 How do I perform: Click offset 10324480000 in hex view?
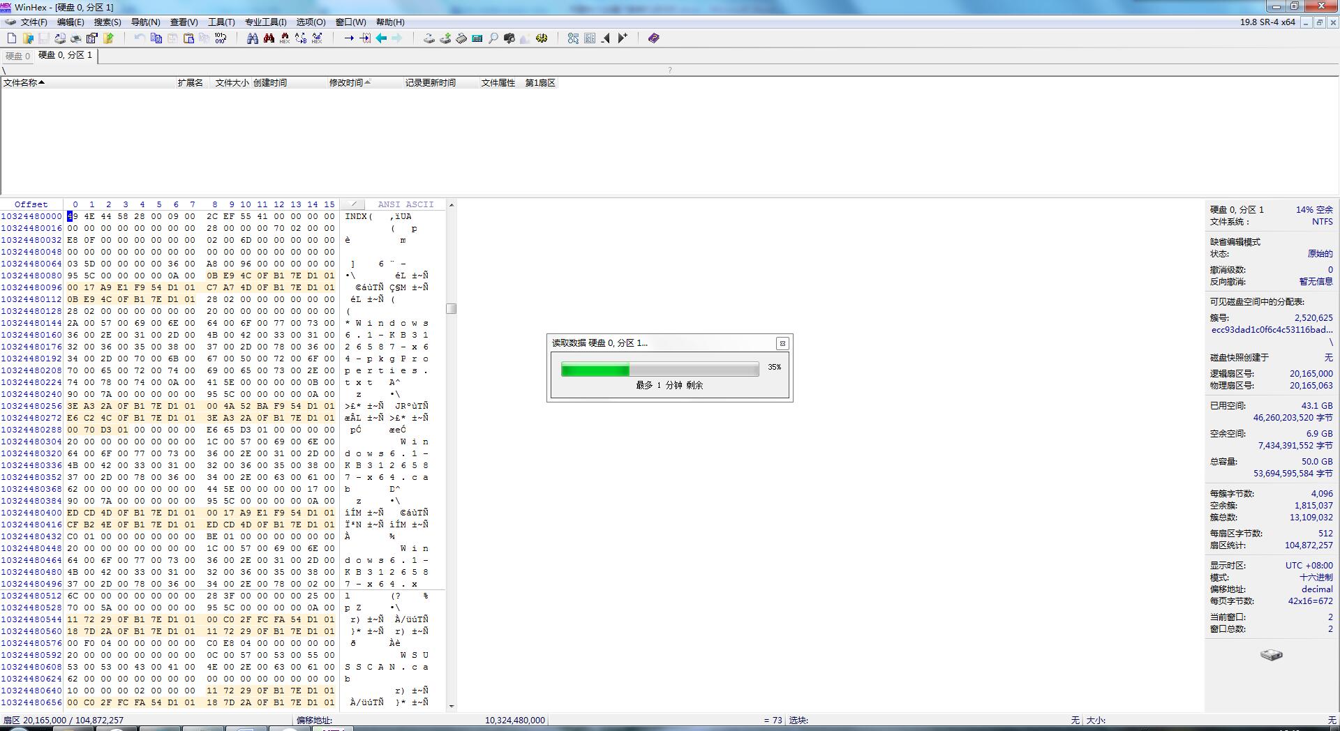click(31, 216)
